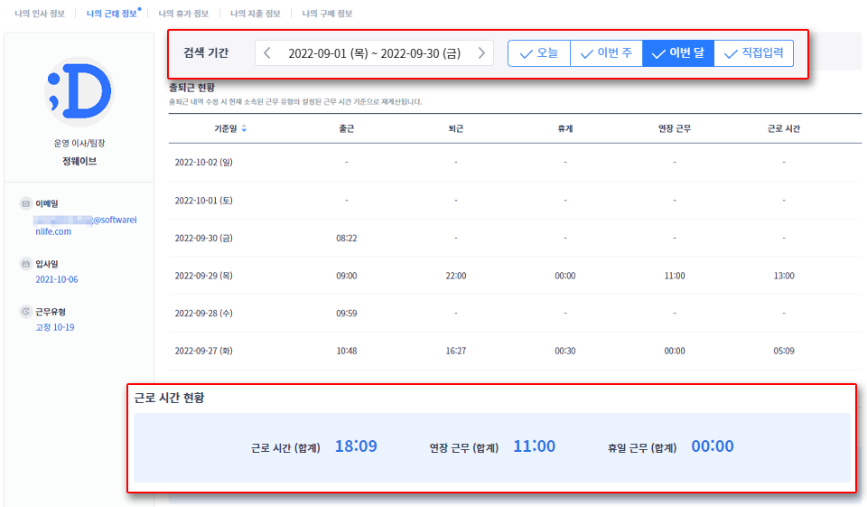
Task: Click work hours value 05:09
Action: 784,351
